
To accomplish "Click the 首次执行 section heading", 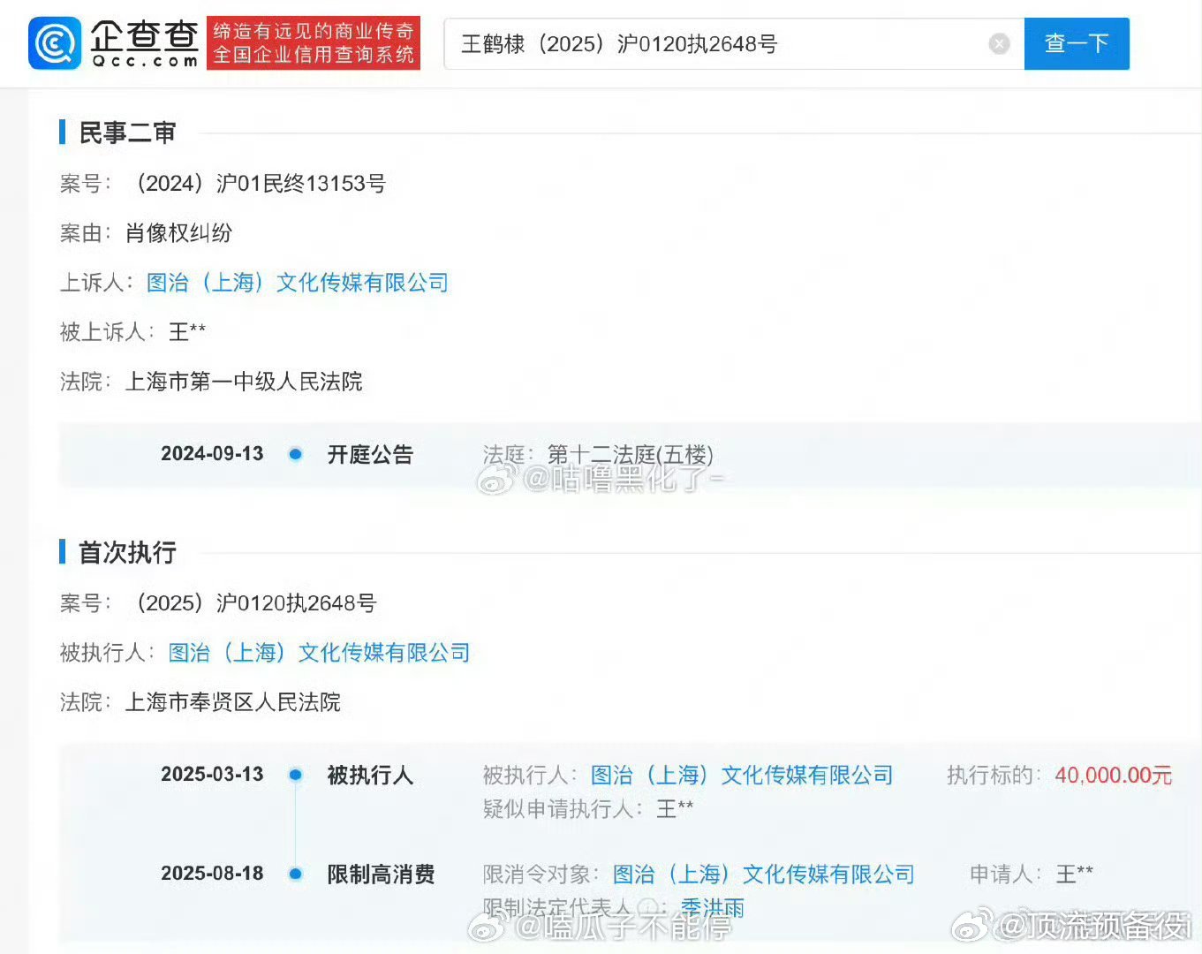I will [x=127, y=552].
